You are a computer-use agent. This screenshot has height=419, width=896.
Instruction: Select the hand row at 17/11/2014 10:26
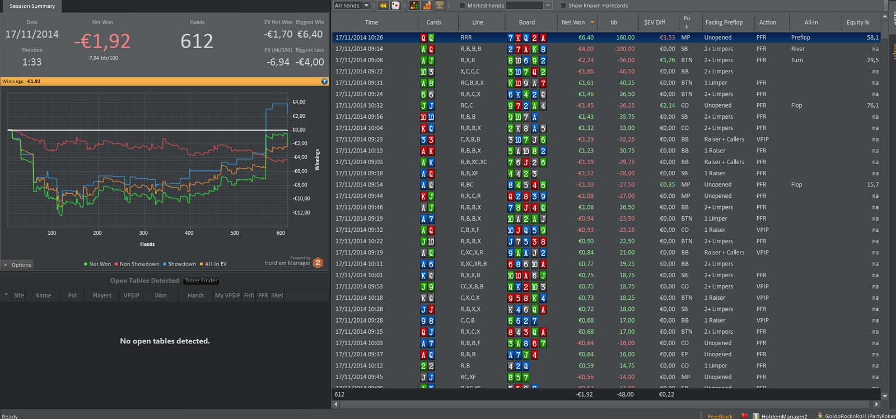click(606, 38)
